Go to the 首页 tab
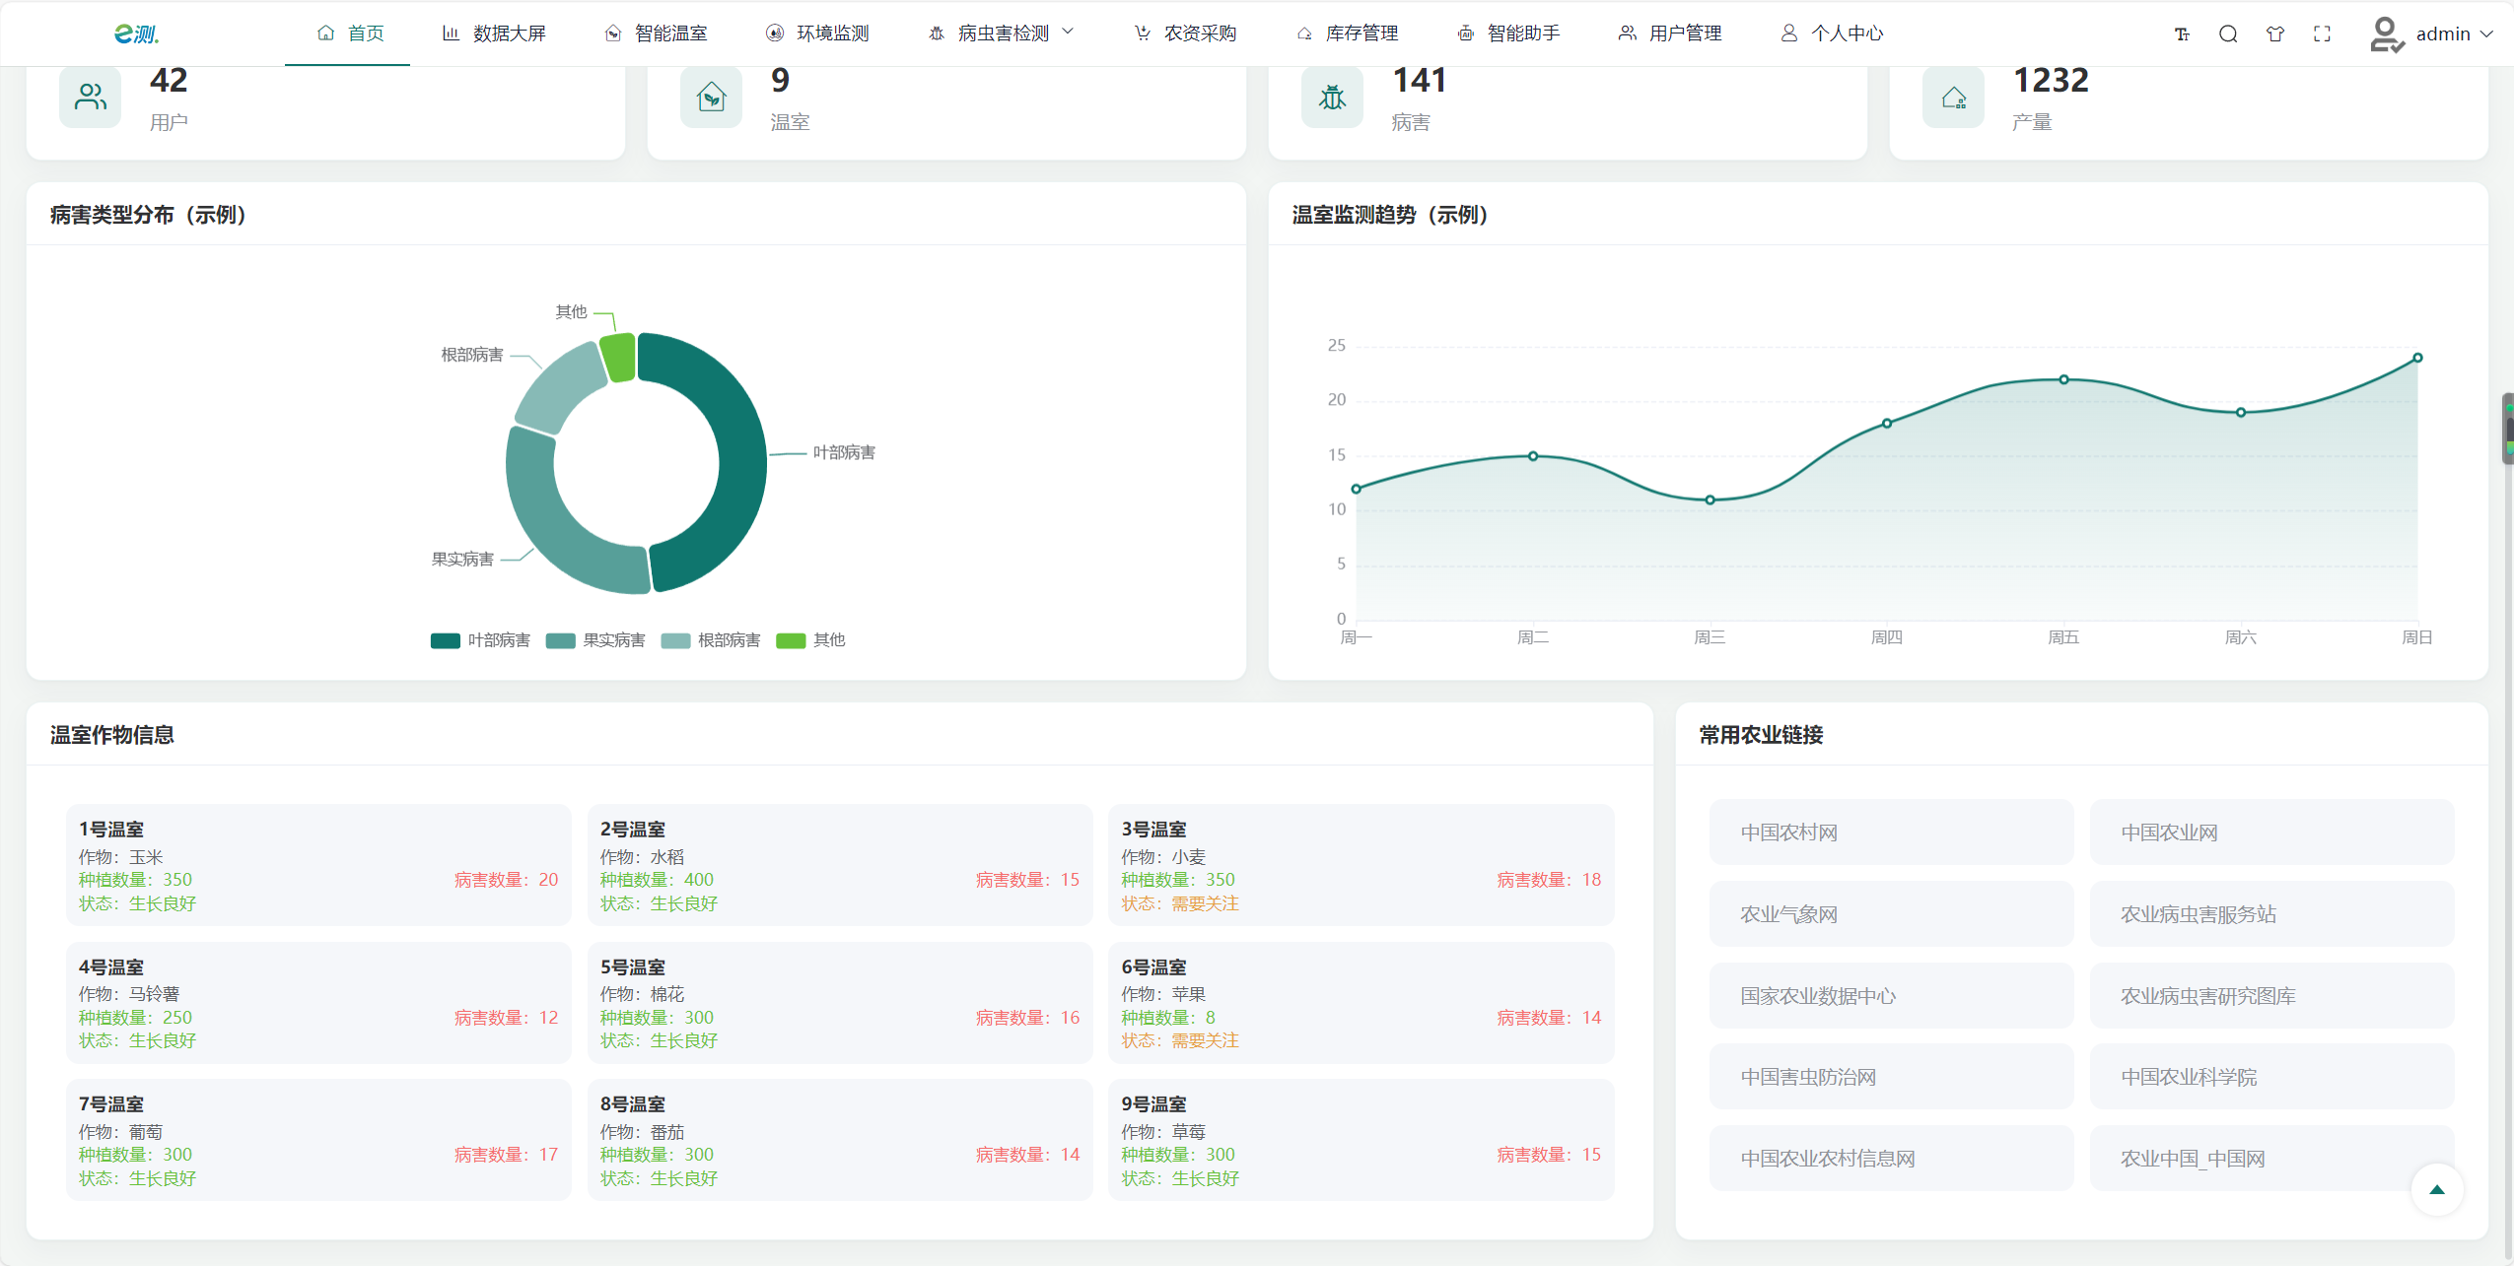This screenshot has height=1266, width=2514. pos(348,33)
